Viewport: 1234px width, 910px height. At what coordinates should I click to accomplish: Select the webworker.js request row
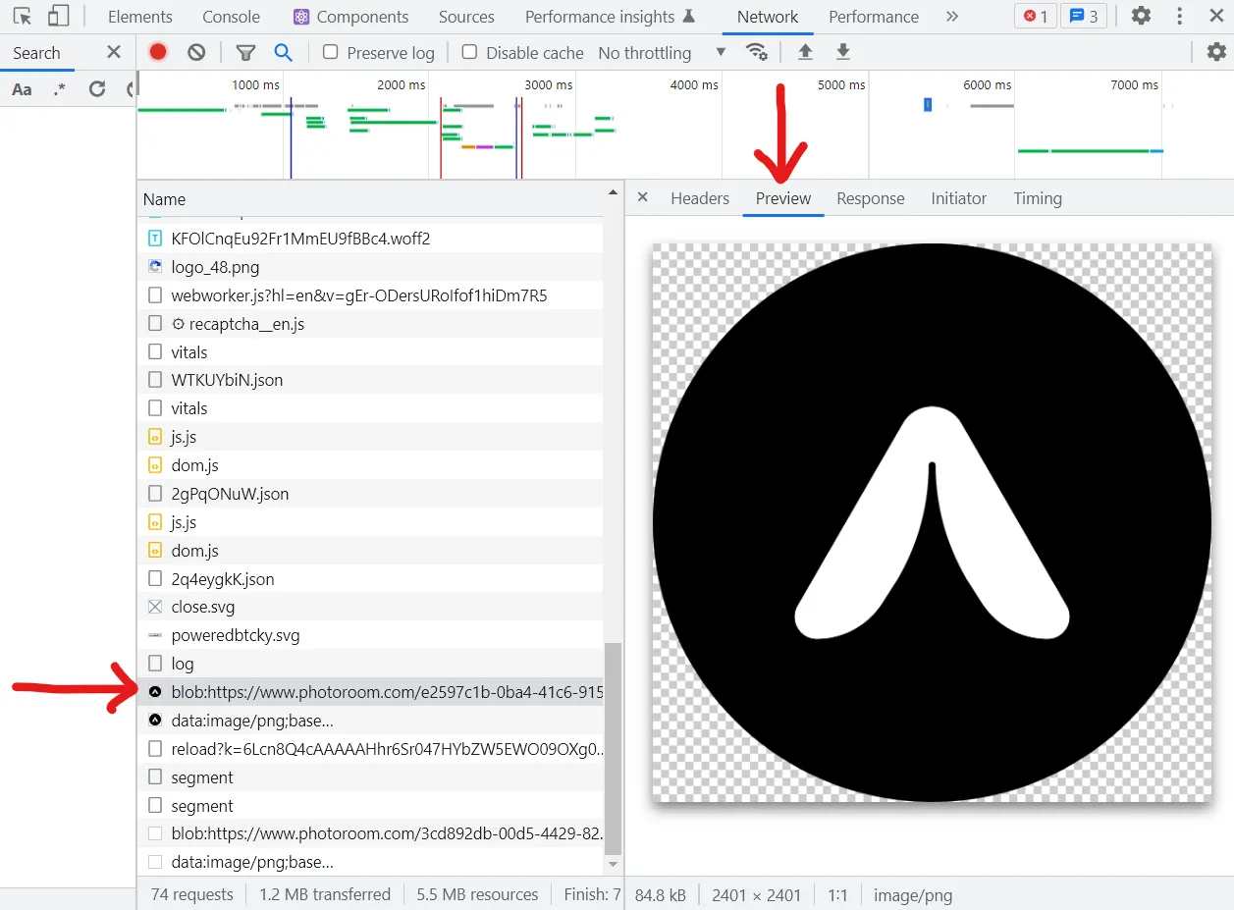click(370, 295)
